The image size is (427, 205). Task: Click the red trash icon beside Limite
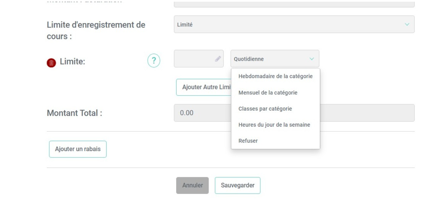(51, 63)
